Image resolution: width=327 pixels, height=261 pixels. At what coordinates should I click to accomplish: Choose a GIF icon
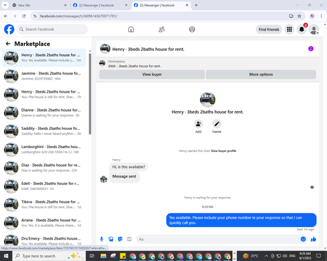point(129,239)
